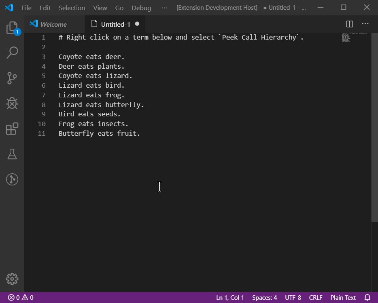Open the View menu
Viewport: 378px width, 303px height.
[x=100, y=8]
